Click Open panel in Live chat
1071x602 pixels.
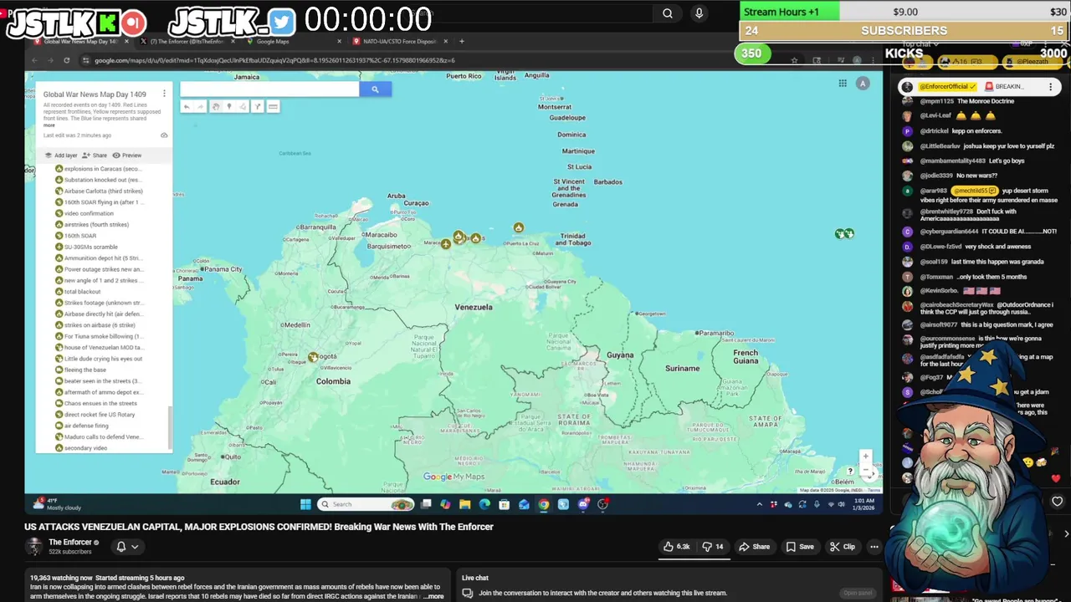(x=858, y=593)
